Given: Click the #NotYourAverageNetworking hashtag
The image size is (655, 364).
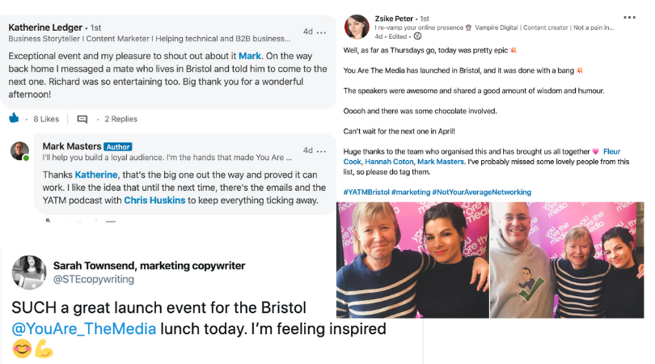Looking at the screenshot, I should pos(482,193).
